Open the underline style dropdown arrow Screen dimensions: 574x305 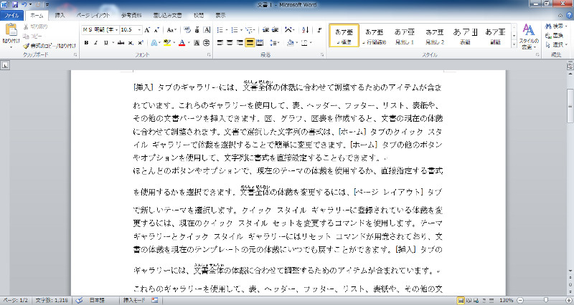pos(112,43)
